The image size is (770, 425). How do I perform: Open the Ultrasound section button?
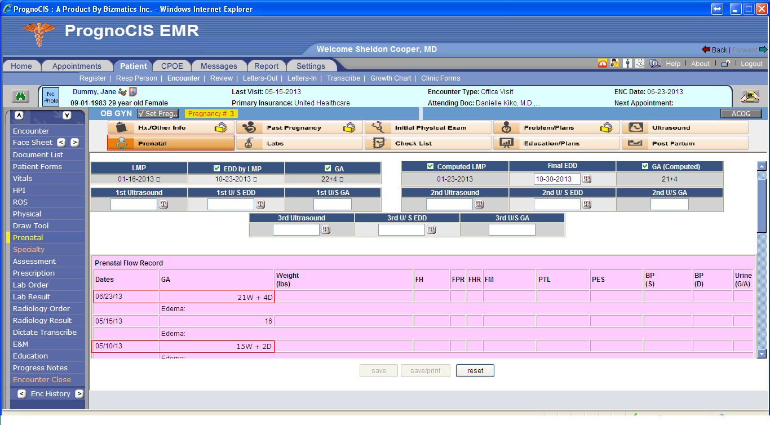pos(685,127)
